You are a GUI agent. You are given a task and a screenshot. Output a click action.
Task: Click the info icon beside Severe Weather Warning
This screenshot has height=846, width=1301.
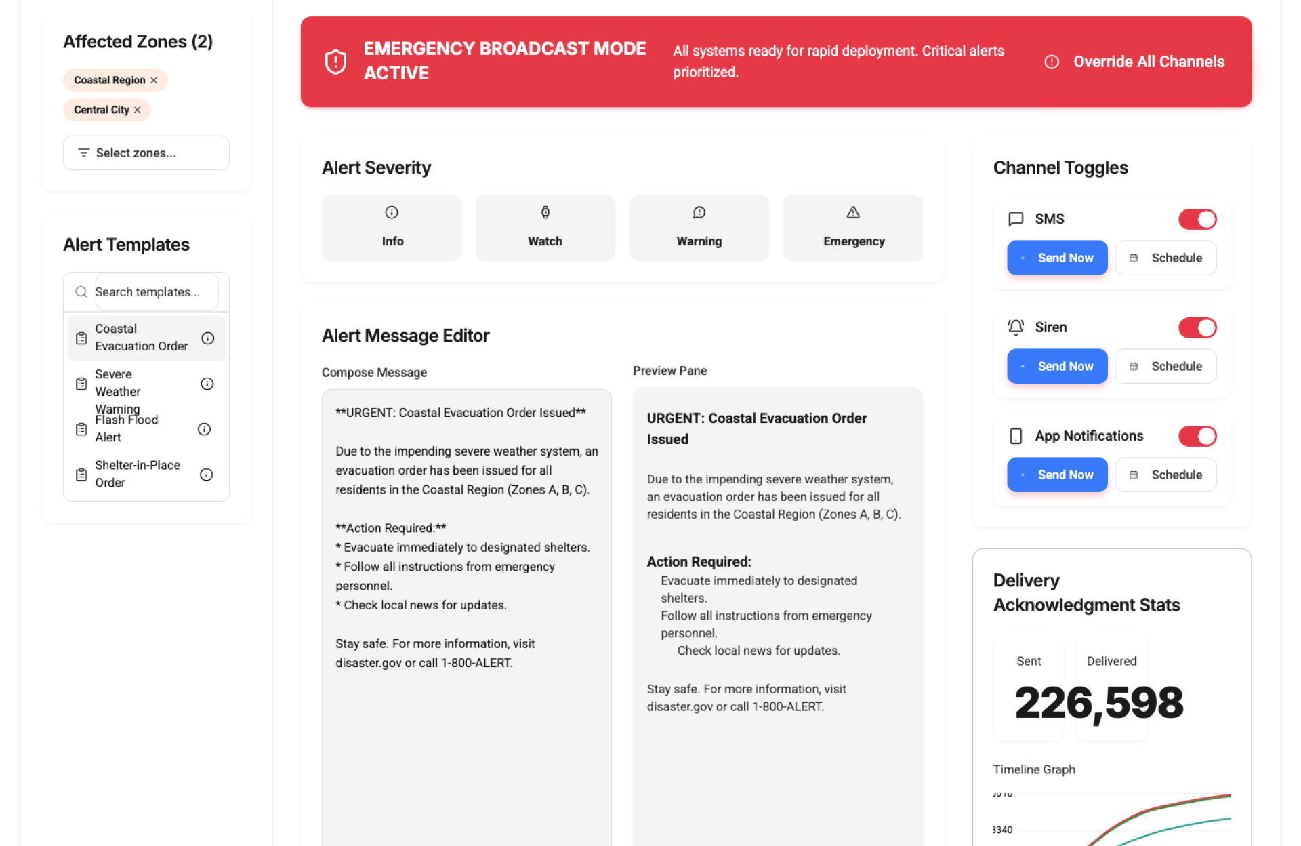(x=207, y=384)
